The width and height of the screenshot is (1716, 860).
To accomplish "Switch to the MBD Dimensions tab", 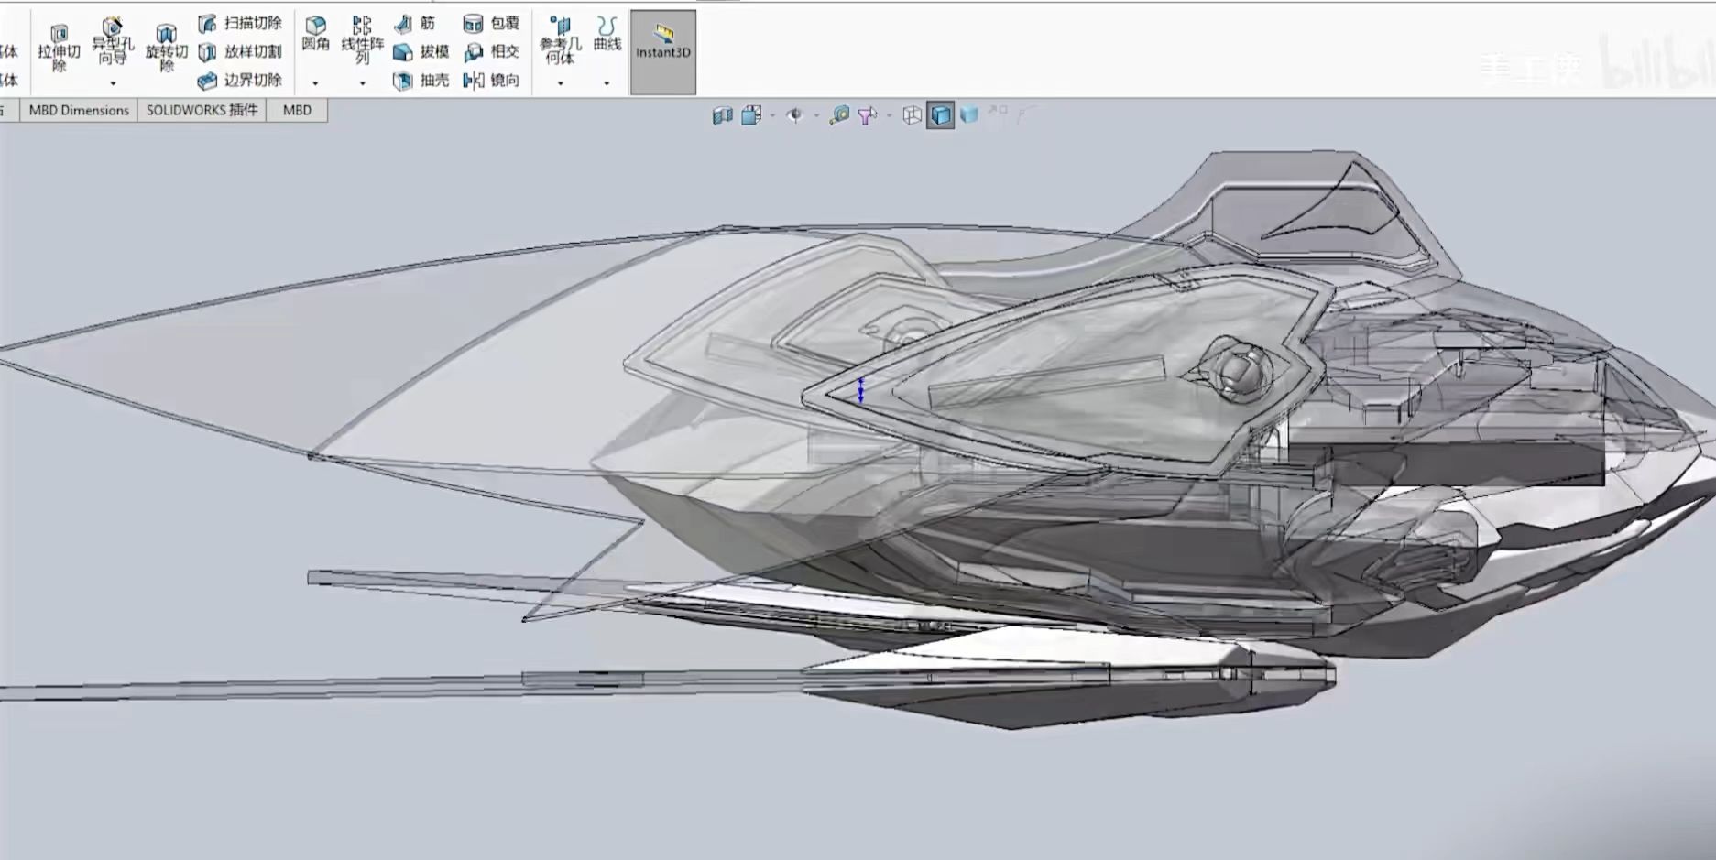I will click(x=79, y=110).
